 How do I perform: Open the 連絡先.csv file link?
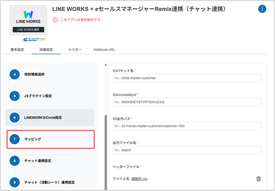139,179
